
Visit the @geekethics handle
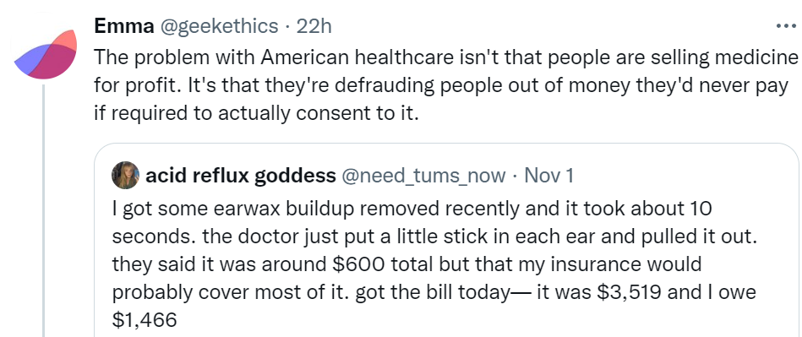220,26
